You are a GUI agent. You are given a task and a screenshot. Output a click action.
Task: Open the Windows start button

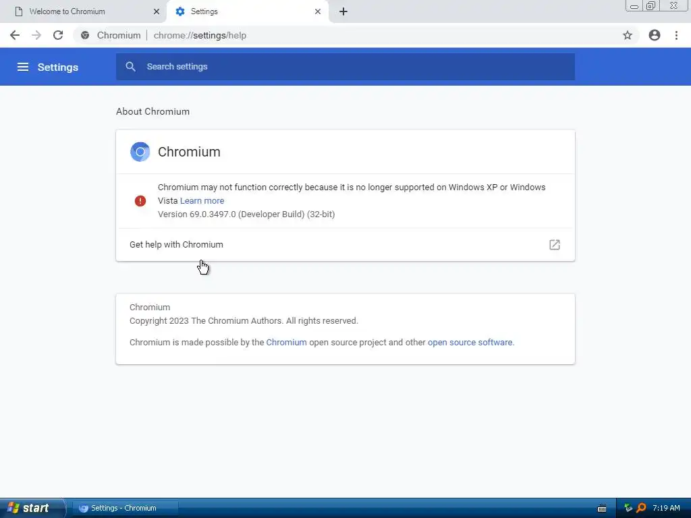(x=32, y=508)
